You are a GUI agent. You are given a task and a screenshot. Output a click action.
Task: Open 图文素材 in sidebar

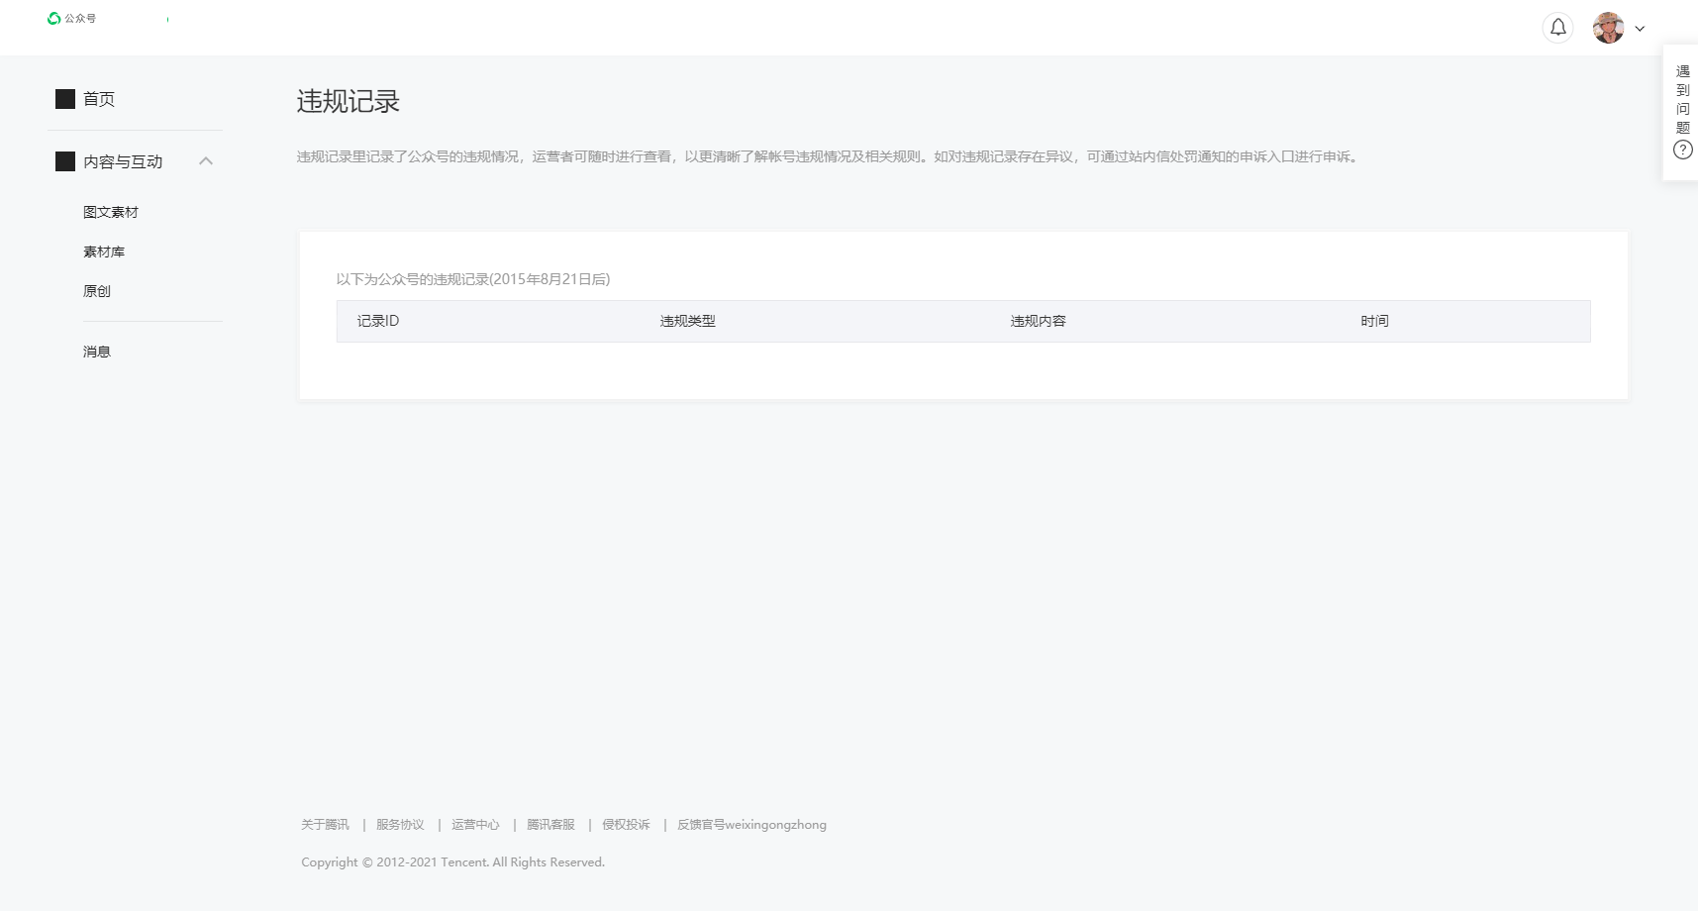(111, 212)
